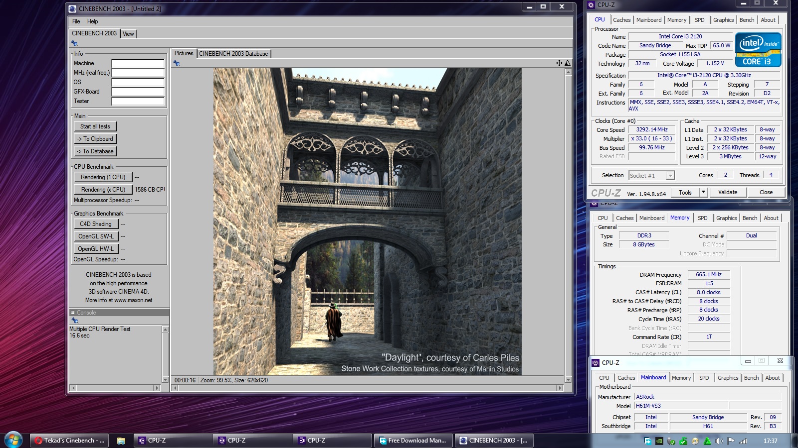This screenshot has height=448, width=798.
Task: Open Caches tab in top CPU-Z window
Action: pyautogui.click(x=622, y=20)
